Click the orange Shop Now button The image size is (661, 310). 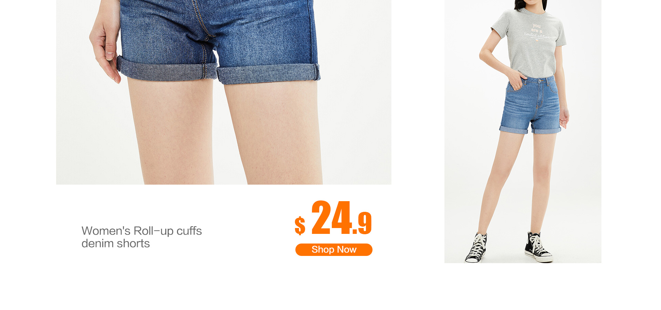click(x=334, y=250)
